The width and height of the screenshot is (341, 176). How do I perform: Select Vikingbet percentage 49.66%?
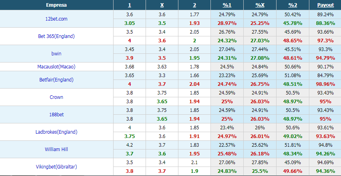pyautogui.click(x=292, y=171)
